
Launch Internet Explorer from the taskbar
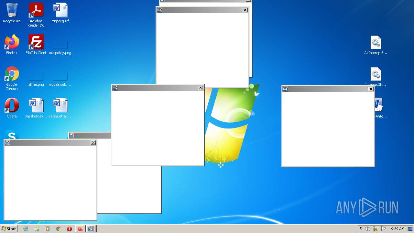tap(26, 229)
